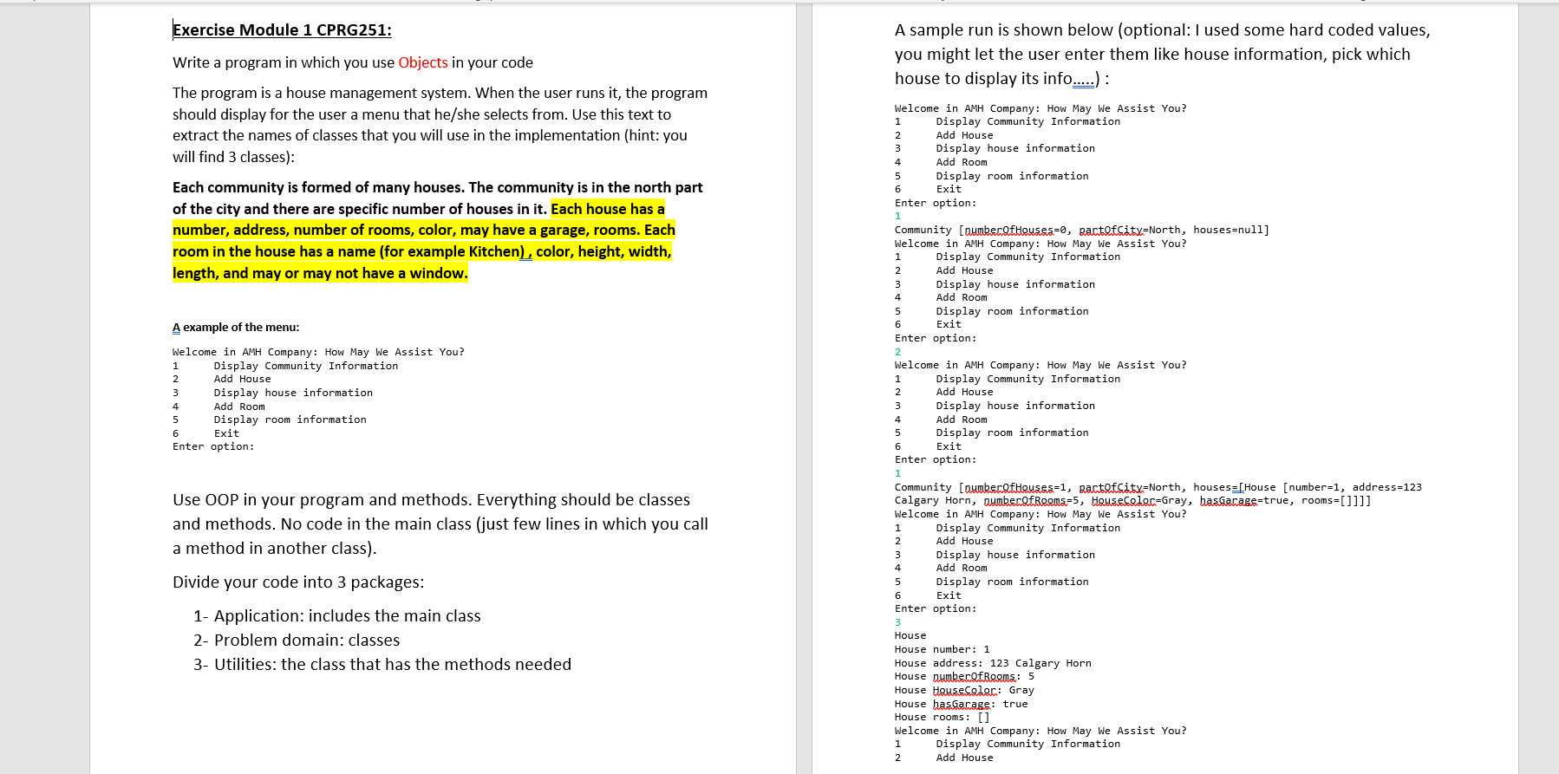The image size is (1559, 774).
Task: Click highlighted line "number, address, number of rooms, color"
Action: click(x=423, y=230)
